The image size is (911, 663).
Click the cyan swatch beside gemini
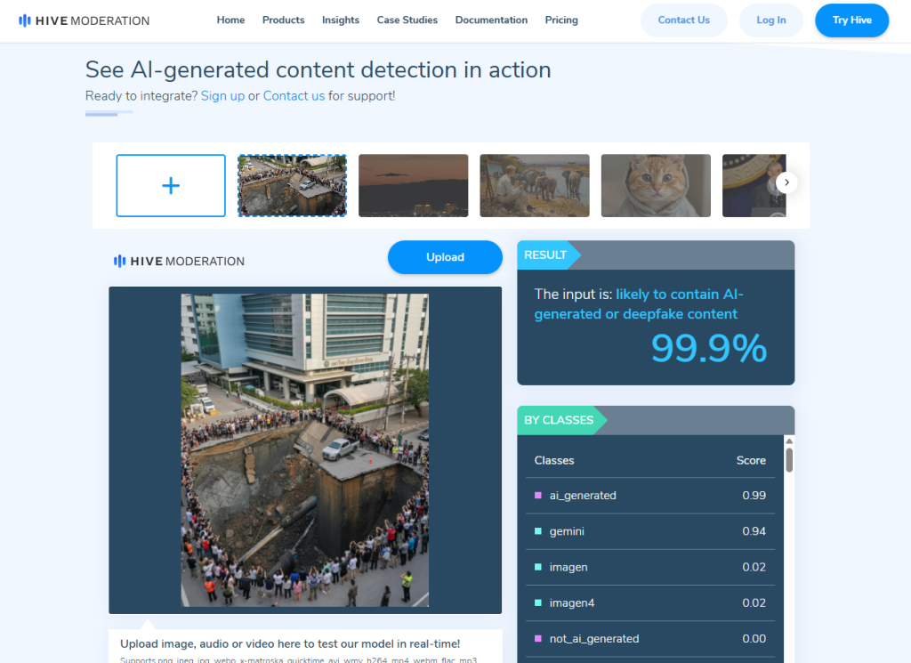pos(538,531)
